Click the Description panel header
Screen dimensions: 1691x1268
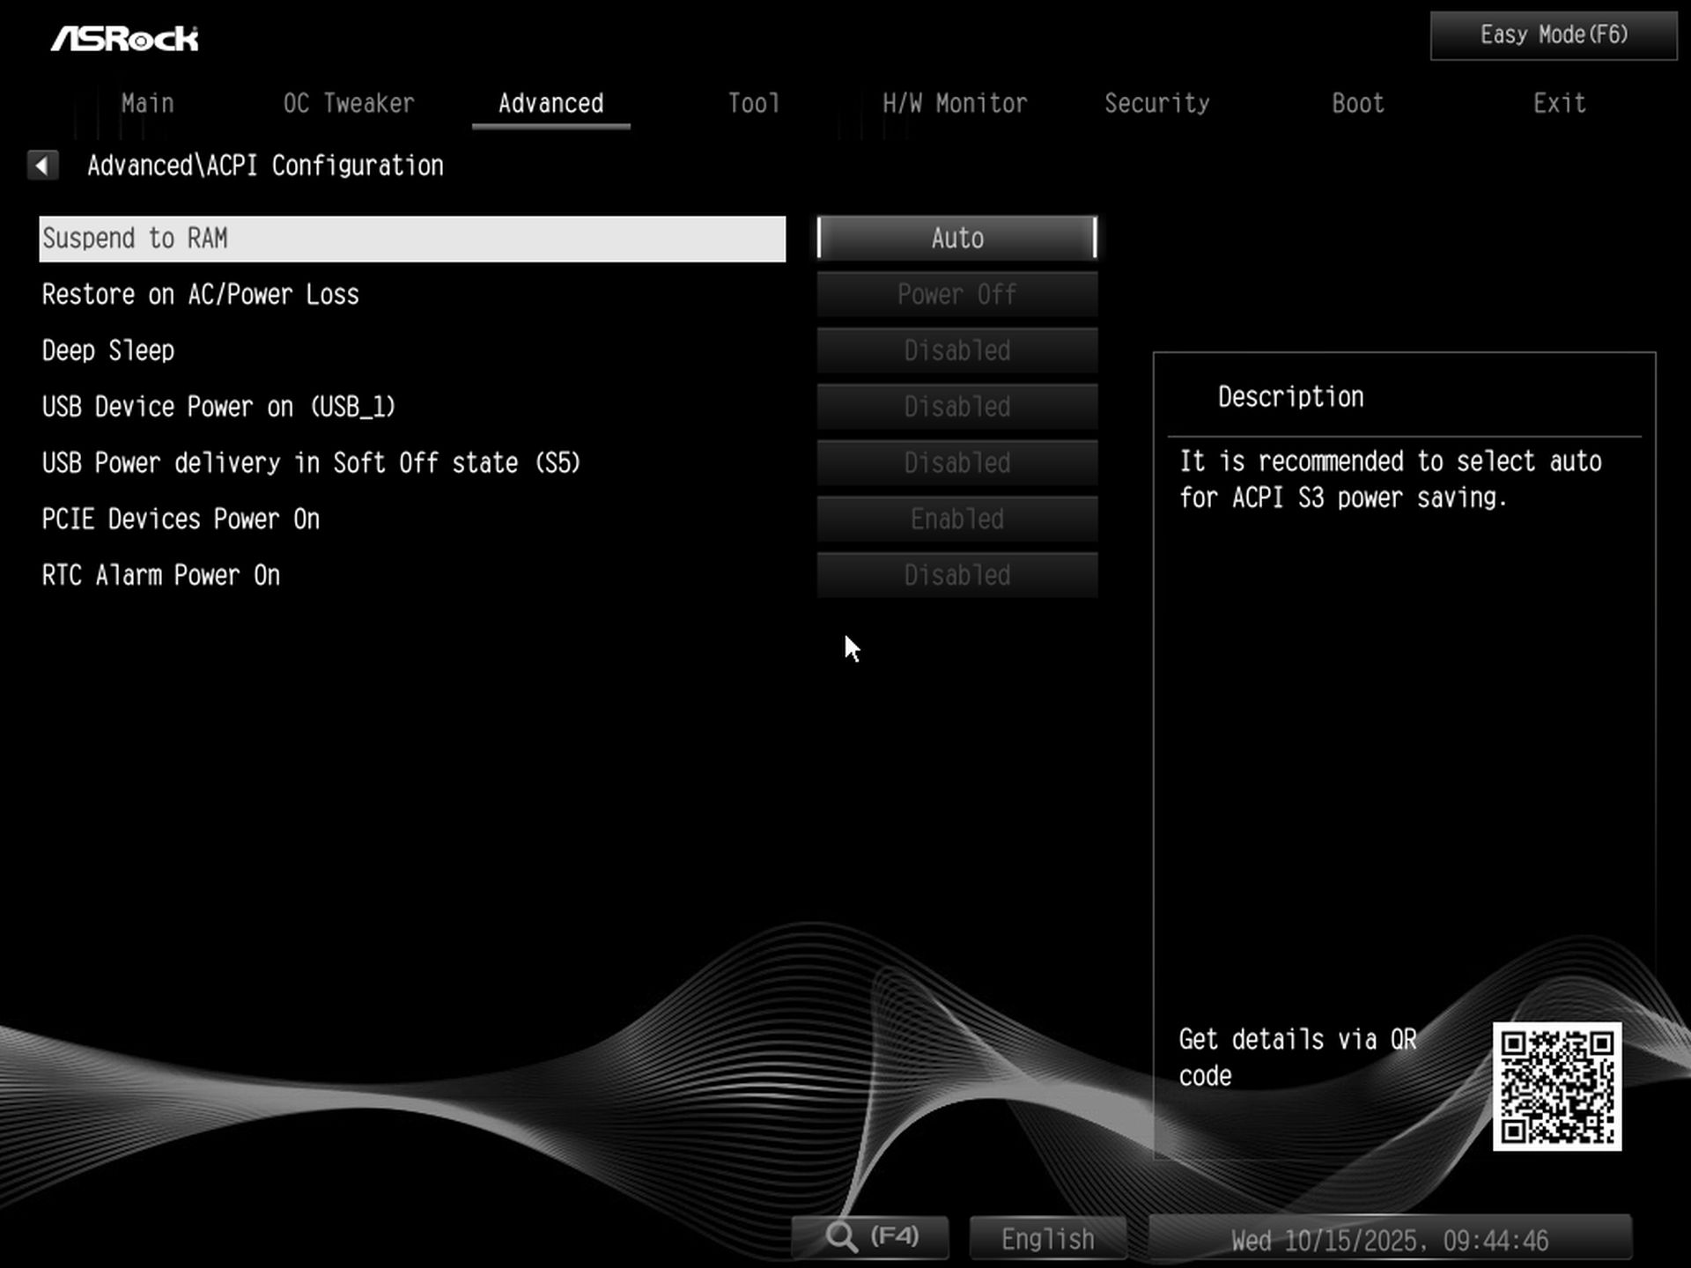[x=1289, y=395]
